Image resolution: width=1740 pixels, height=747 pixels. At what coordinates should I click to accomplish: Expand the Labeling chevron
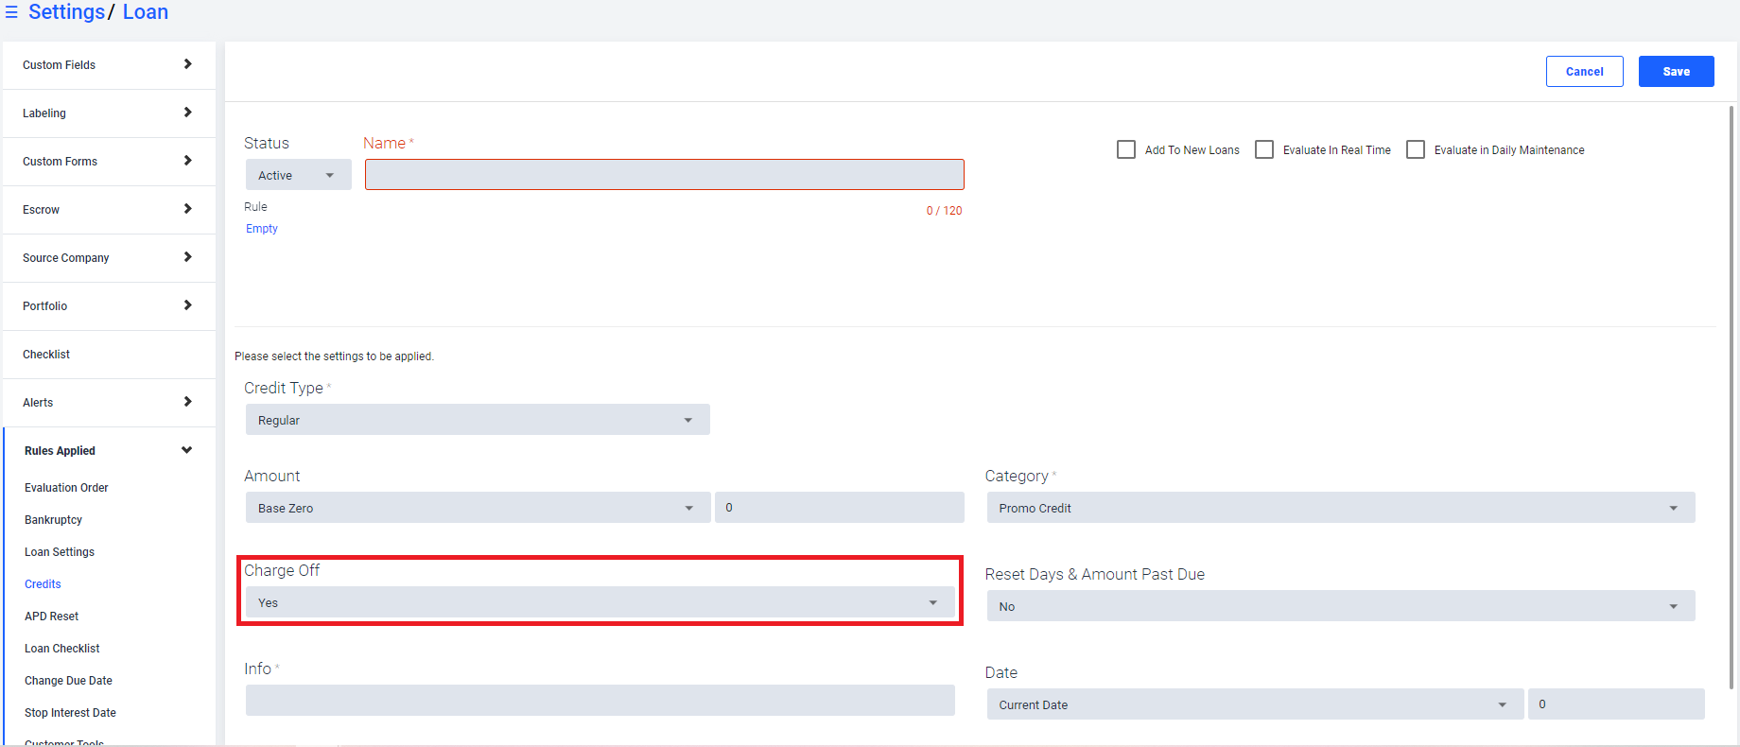click(x=187, y=113)
